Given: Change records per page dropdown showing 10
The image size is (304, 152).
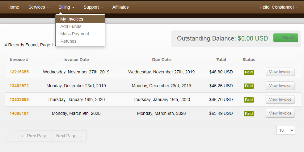Looking at the screenshot, I should 286,130.
